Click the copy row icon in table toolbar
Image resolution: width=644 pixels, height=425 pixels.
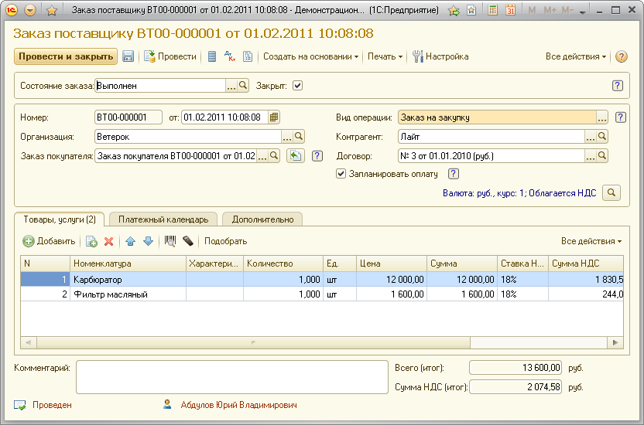point(91,241)
